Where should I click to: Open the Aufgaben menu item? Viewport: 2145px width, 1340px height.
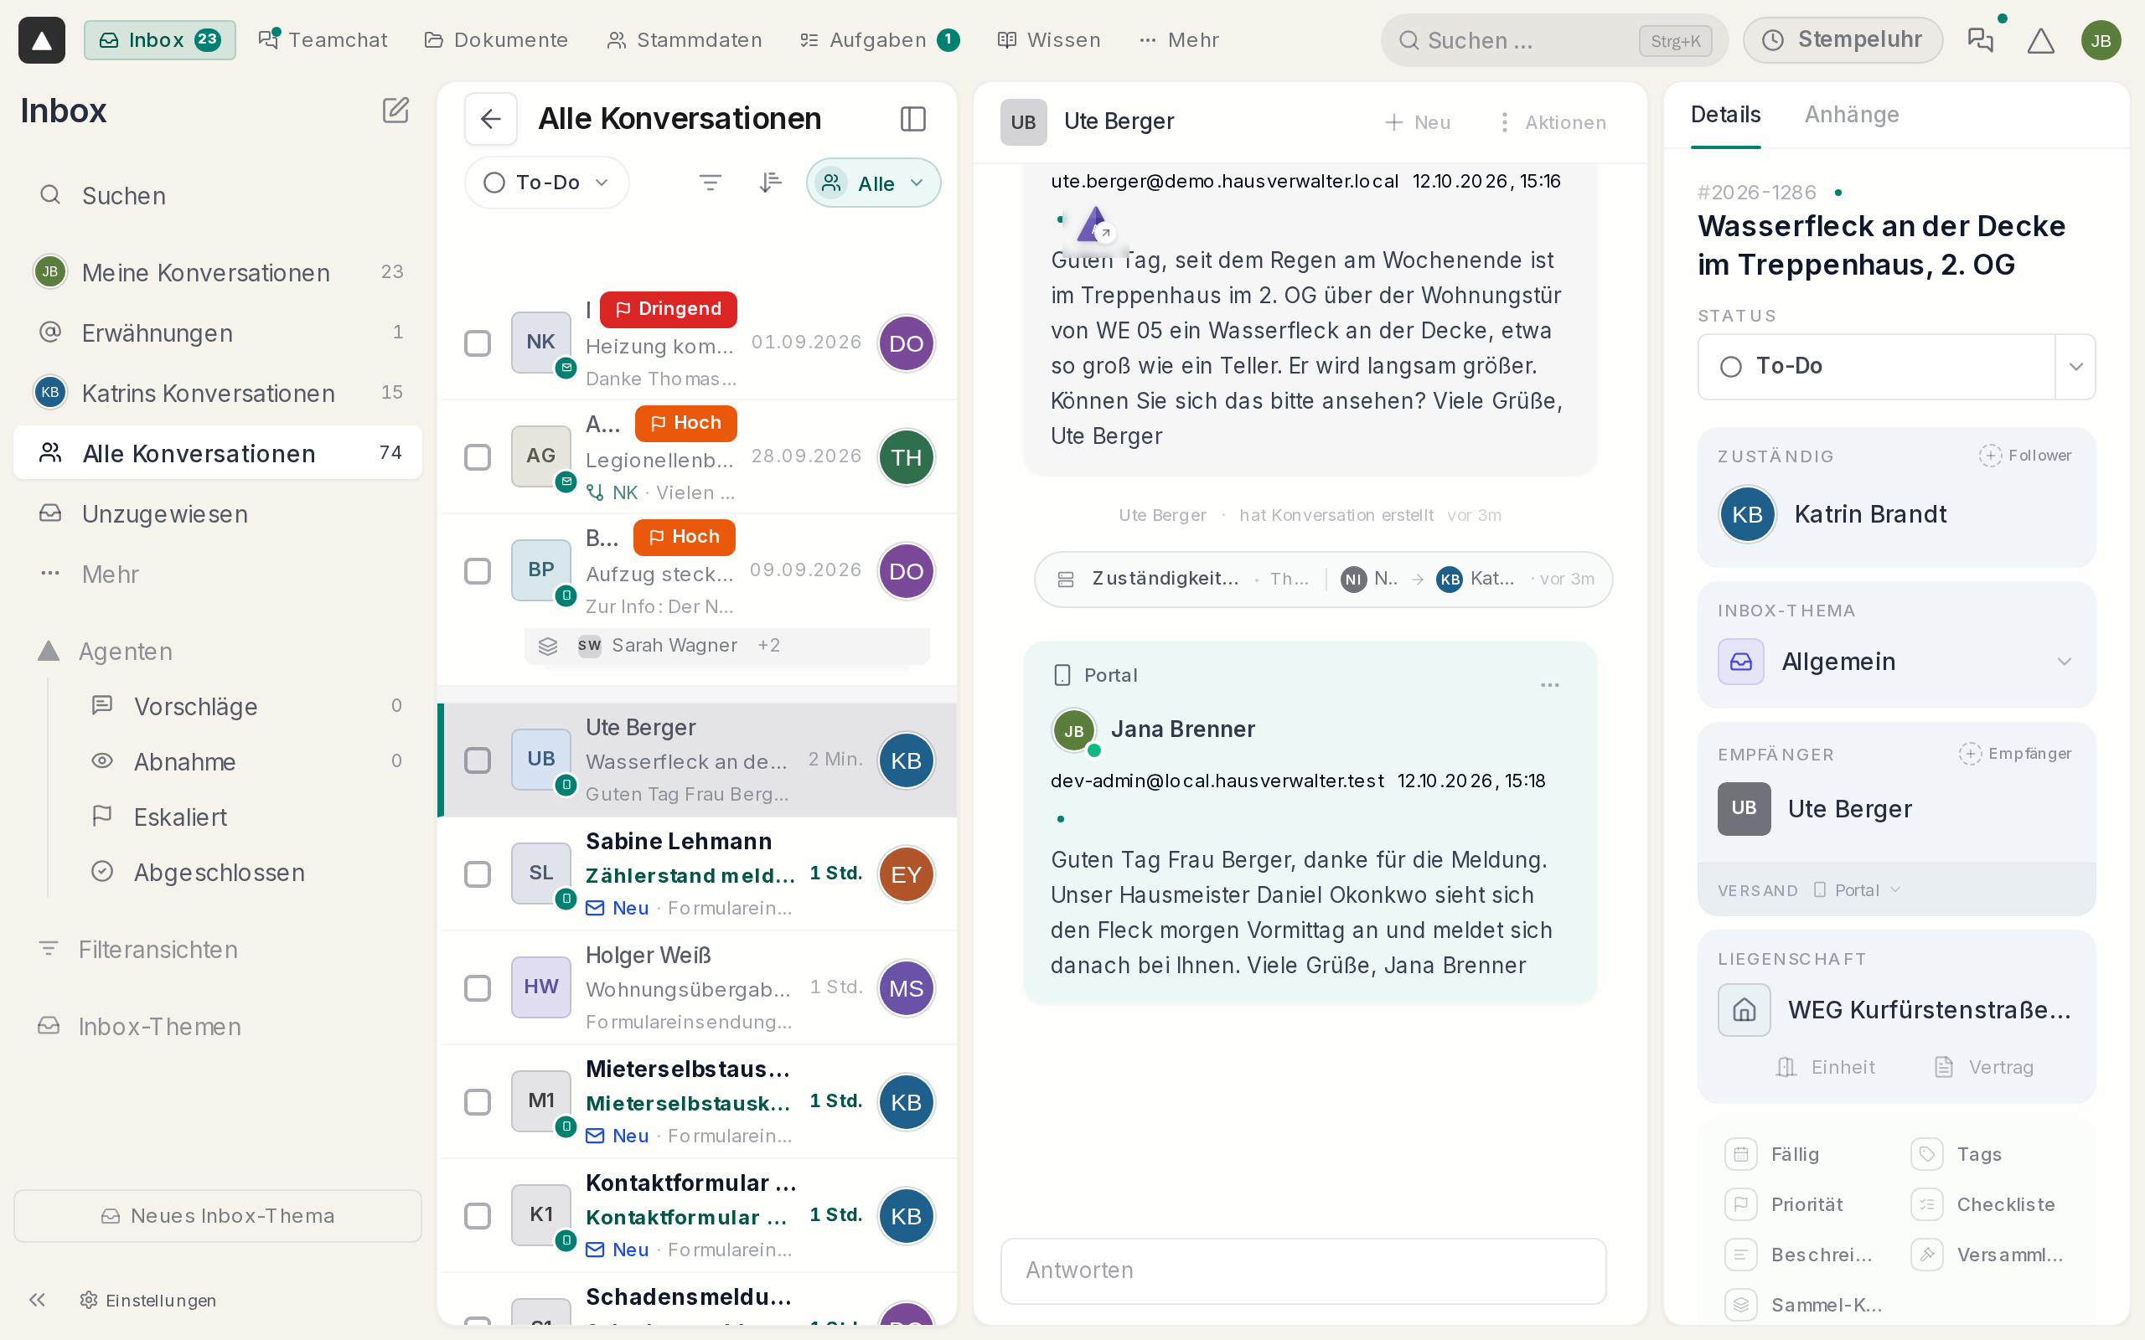coord(879,40)
